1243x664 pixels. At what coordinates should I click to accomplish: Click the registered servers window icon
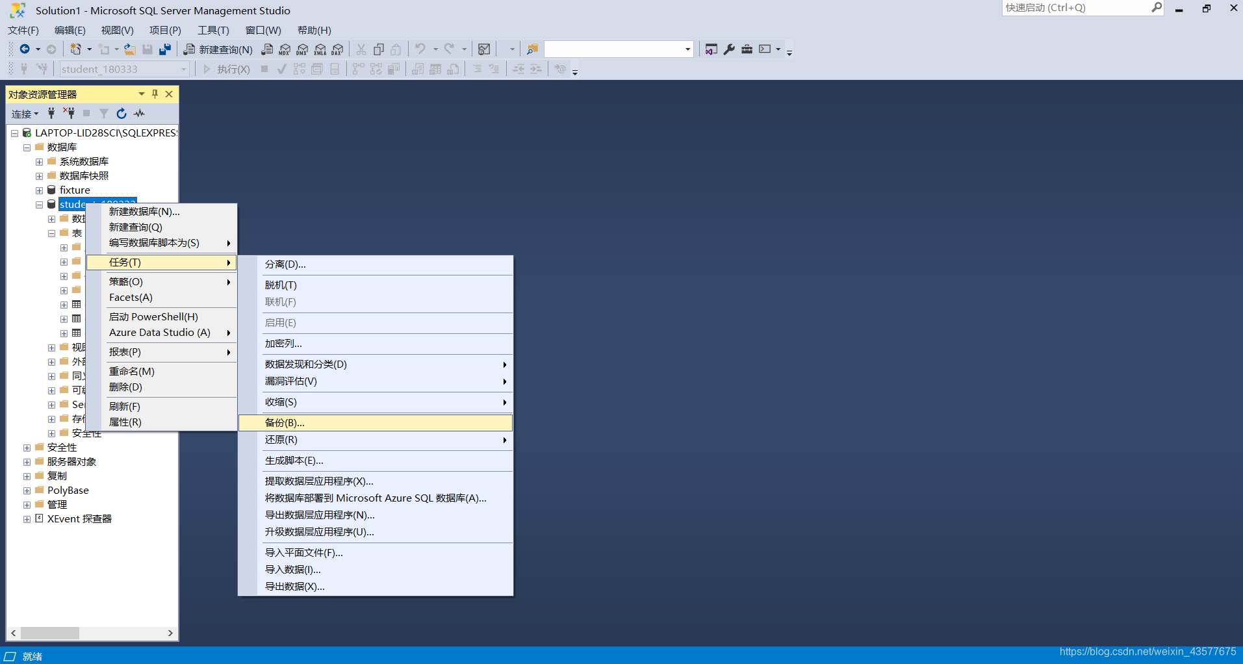pos(711,49)
